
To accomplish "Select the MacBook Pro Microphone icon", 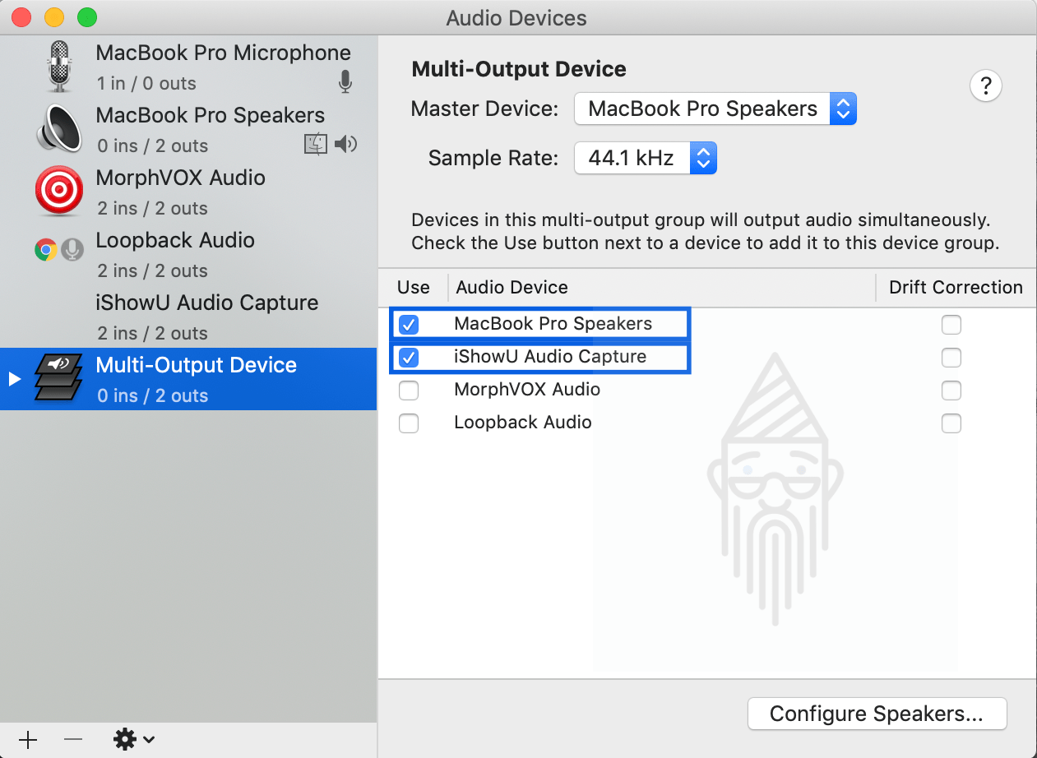I will 59,67.
